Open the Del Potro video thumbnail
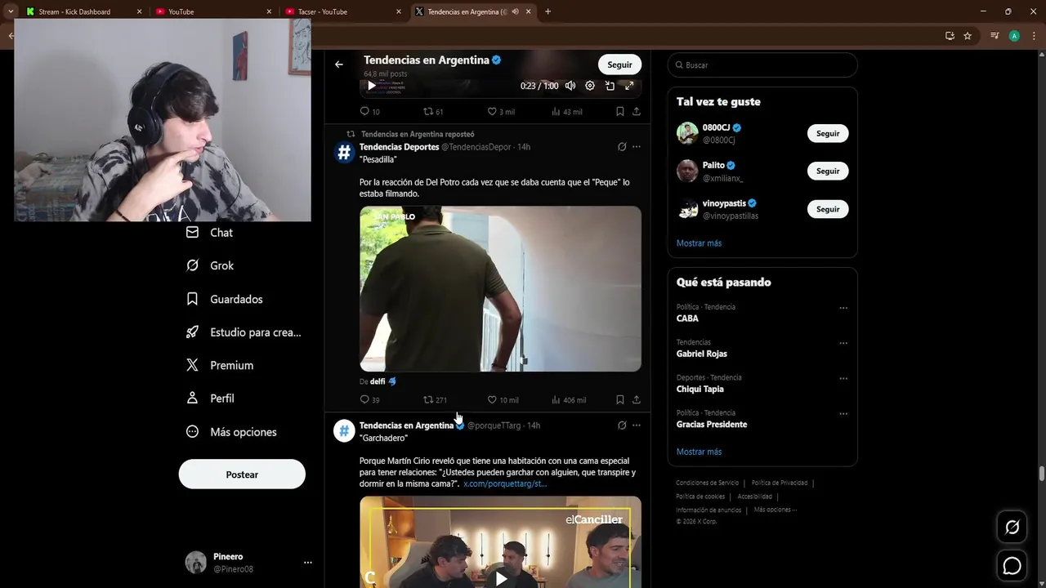 click(x=500, y=289)
